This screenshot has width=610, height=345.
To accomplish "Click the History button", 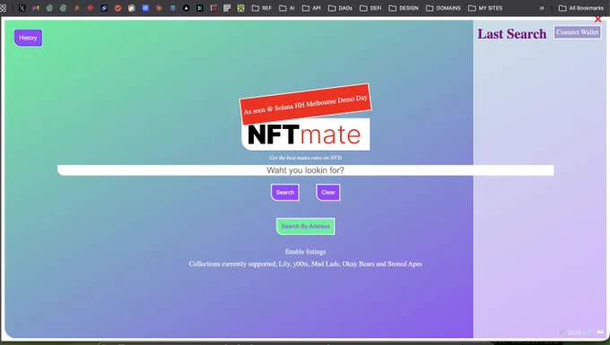I will coord(28,38).
